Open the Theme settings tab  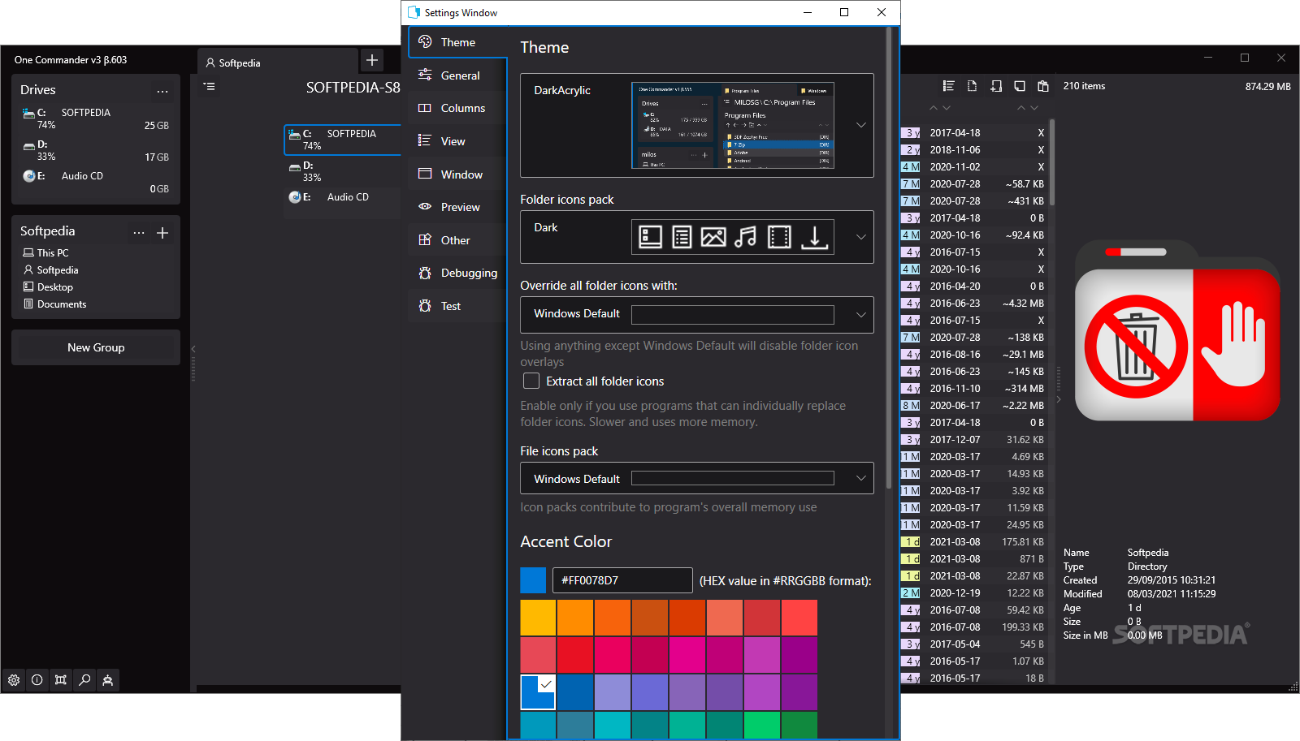point(457,42)
